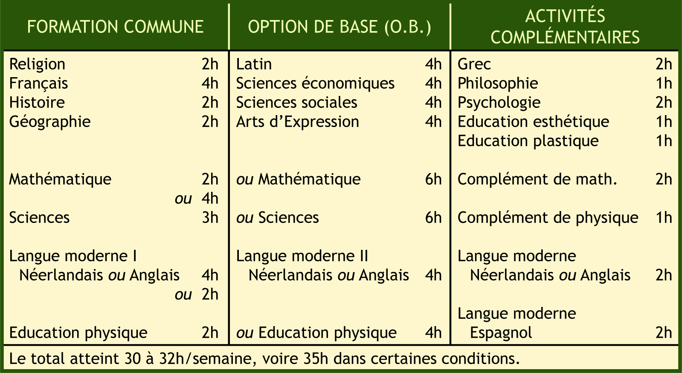
Task: Select the Education plastique activity
Action: coord(528,141)
